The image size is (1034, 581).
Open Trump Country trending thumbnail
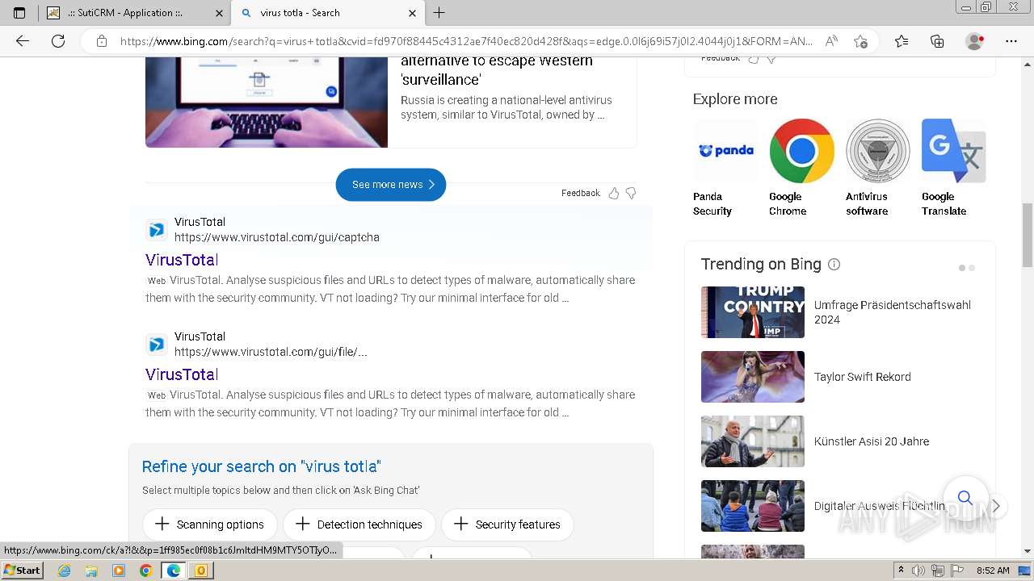tap(753, 312)
